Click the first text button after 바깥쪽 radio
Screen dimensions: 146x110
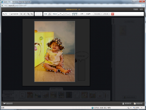97,14
